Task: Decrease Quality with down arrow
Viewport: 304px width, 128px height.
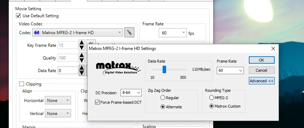Action: tap(82, 60)
